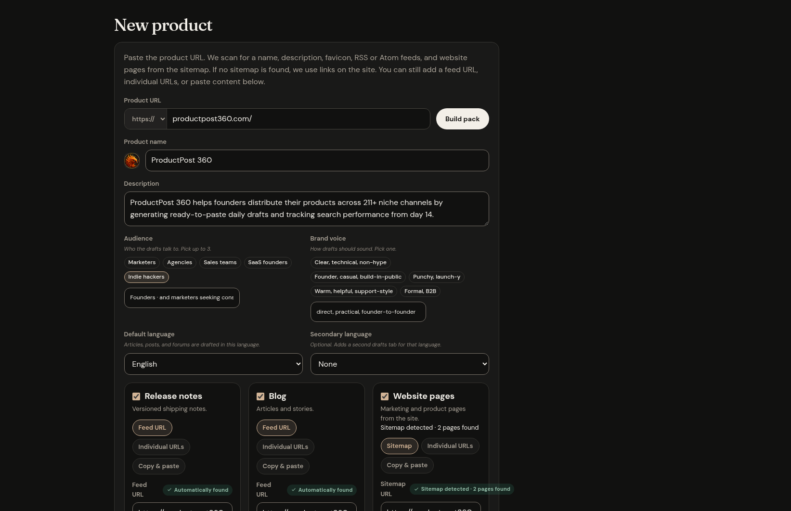Image resolution: width=791 pixels, height=511 pixels.
Task: Click the custom audience text field
Action: (182, 298)
